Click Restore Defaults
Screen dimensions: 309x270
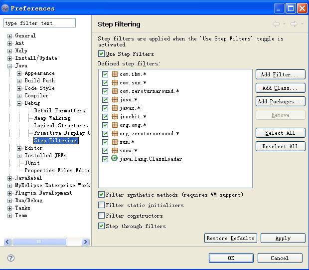pyautogui.click(x=231, y=238)
